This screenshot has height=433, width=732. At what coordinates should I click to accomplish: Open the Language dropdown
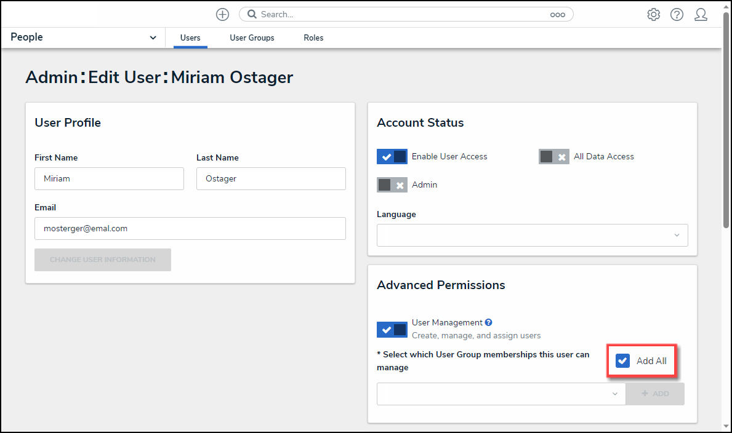[532, 235]
